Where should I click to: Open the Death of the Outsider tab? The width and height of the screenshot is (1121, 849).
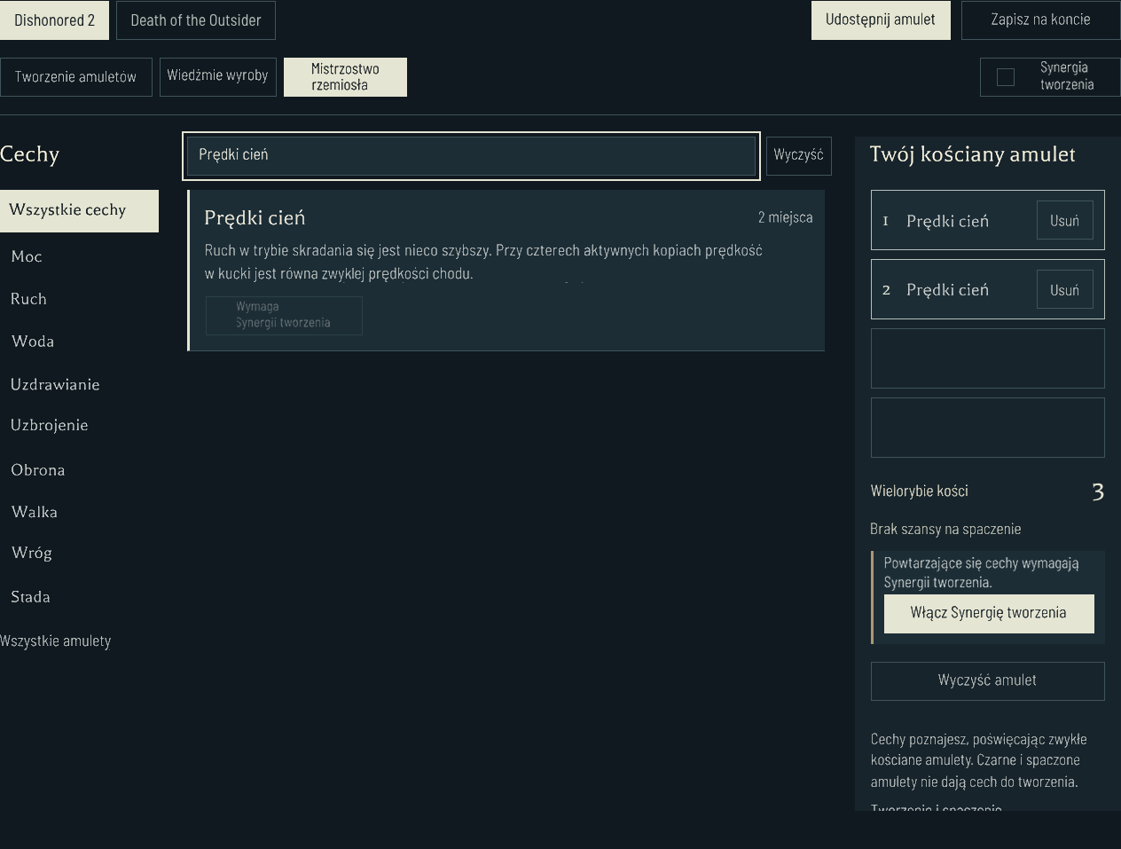click(196, 20)
